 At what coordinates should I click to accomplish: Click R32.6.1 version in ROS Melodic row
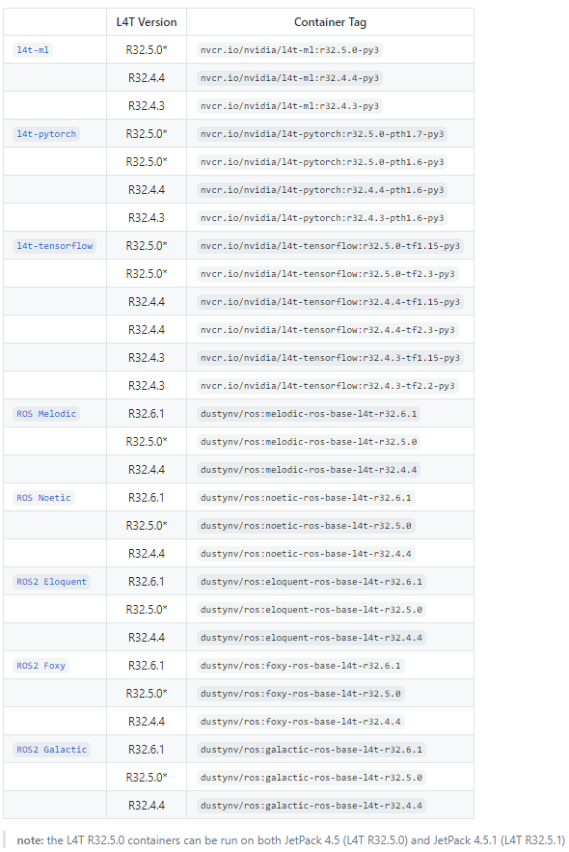(147, 414)
